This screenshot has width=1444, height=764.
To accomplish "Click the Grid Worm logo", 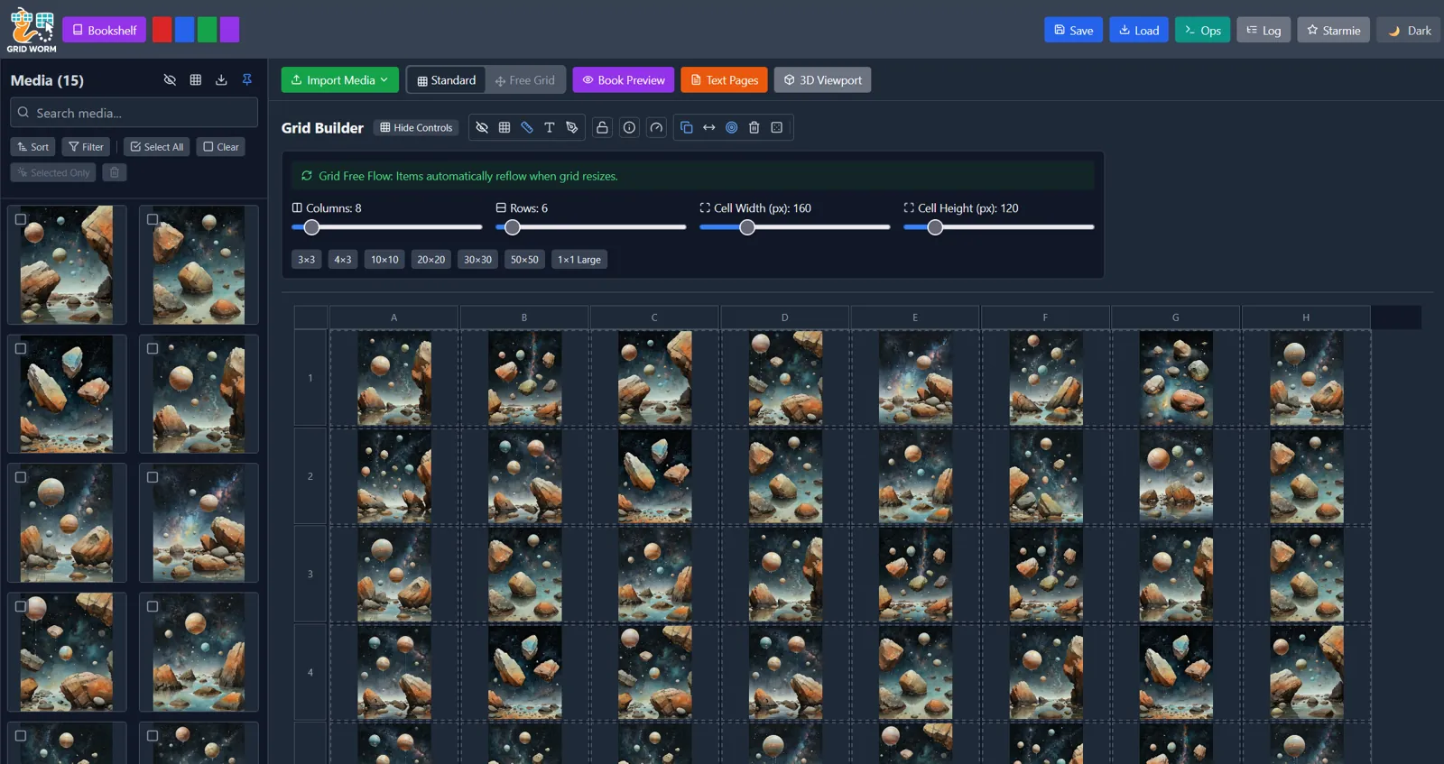I will pos(32,30).
